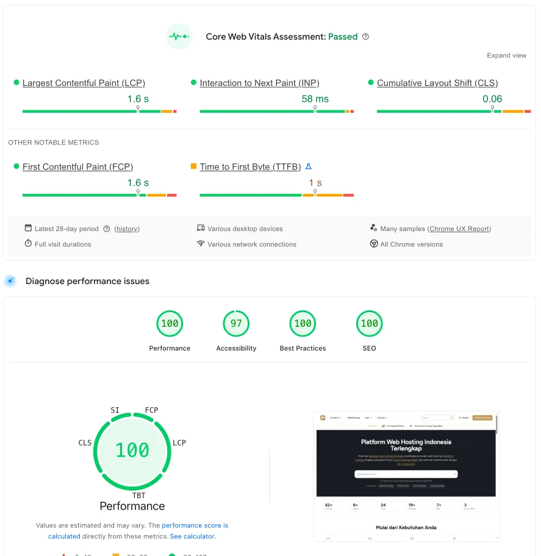Click the experiment flask icon beside TTFB
The height and width of the screenshot is (556, 541).
click(x=308, y=166)
